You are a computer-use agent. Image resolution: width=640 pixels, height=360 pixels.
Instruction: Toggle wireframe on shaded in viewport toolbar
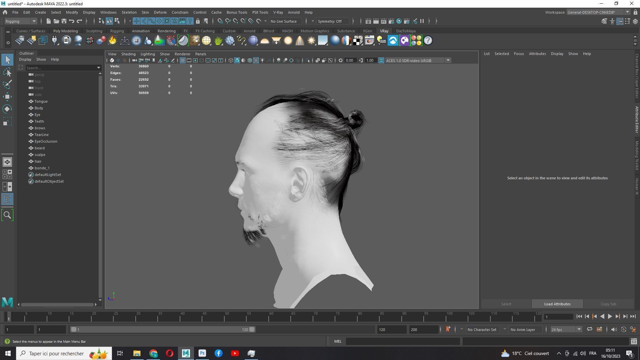pyautogui.click(x=250, y=60)
